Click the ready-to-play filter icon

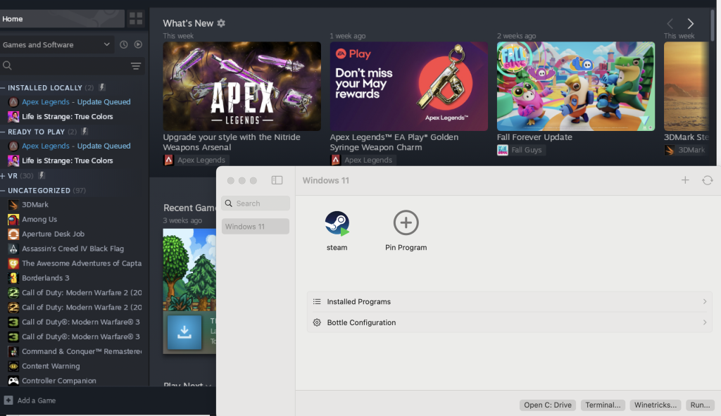[x=138, y=44]
